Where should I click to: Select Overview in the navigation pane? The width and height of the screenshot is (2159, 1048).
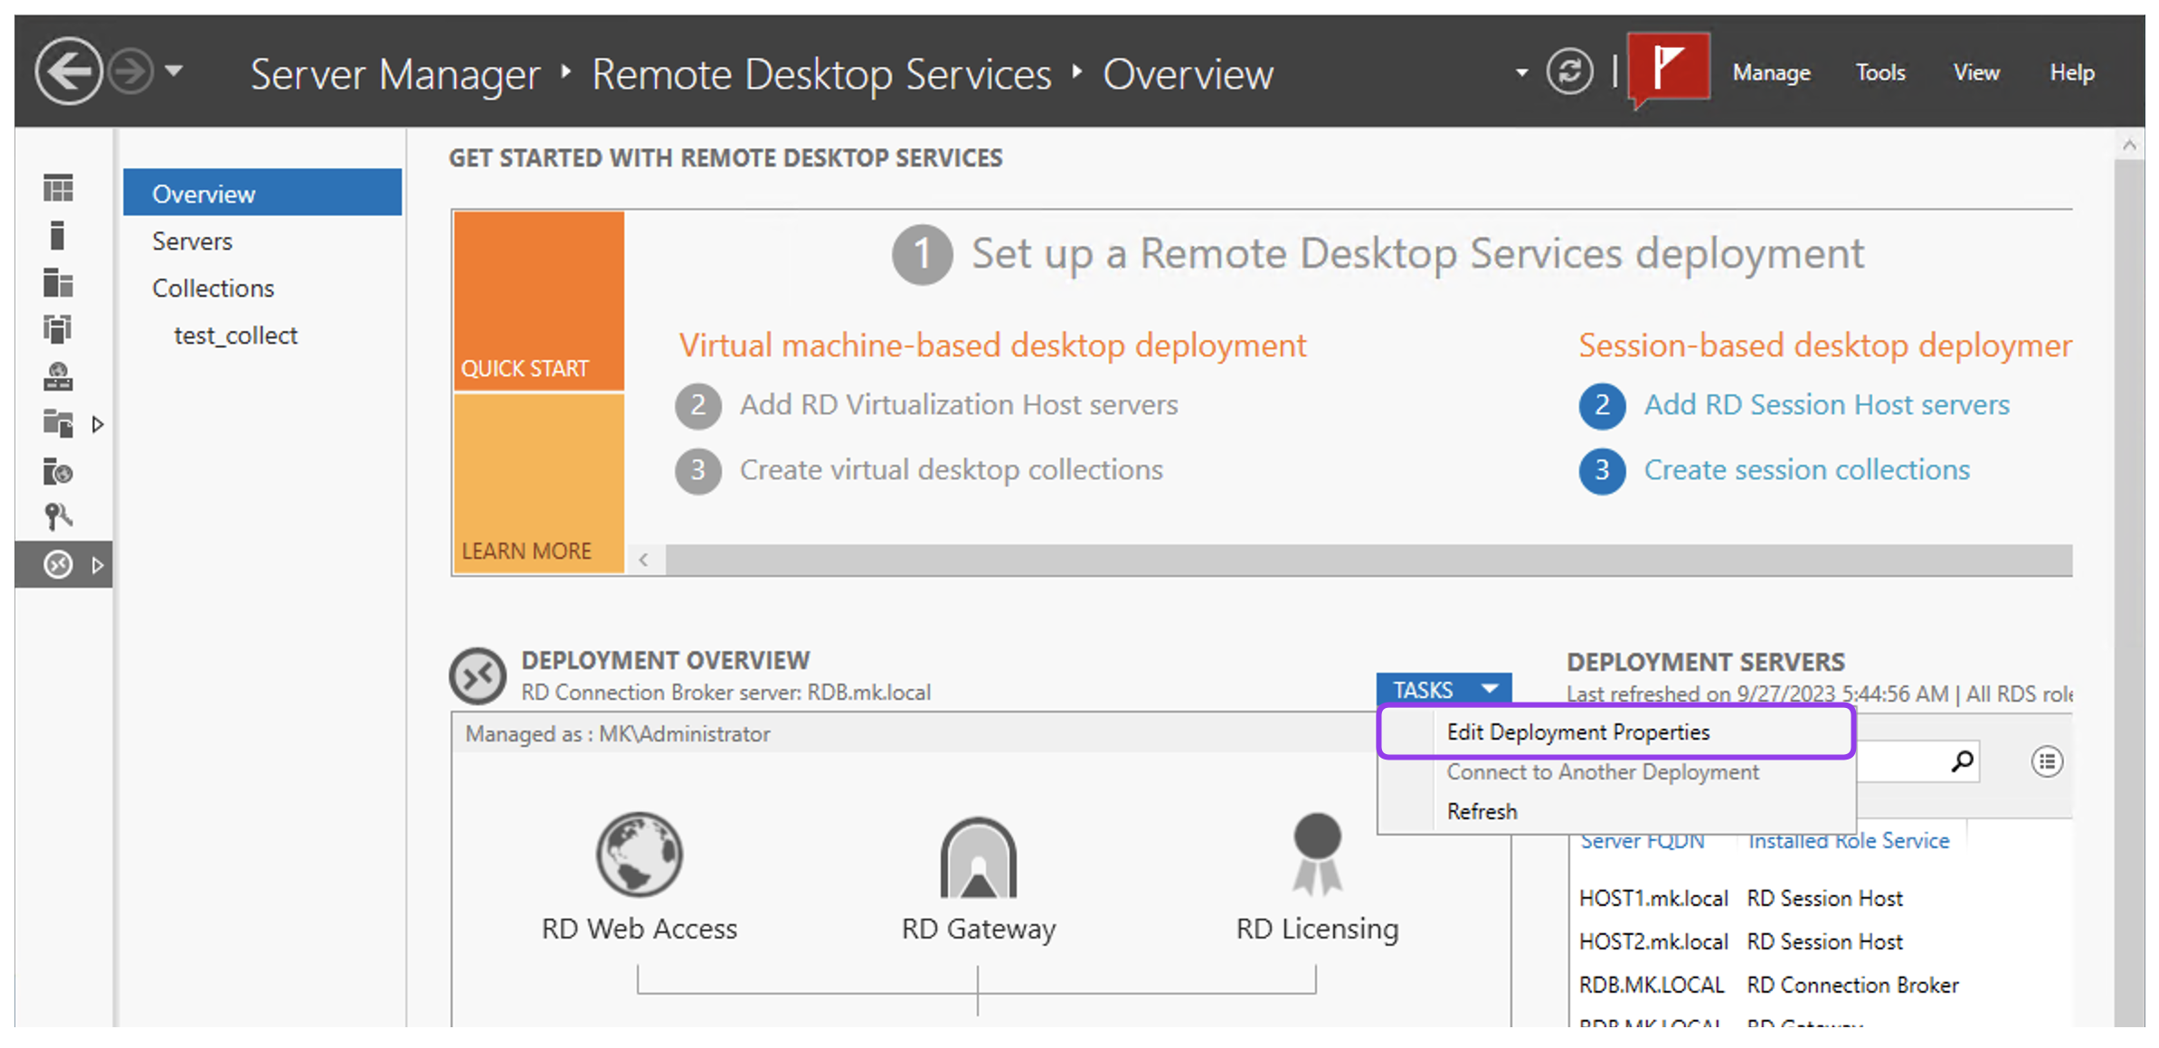click(x=262, y=194)
